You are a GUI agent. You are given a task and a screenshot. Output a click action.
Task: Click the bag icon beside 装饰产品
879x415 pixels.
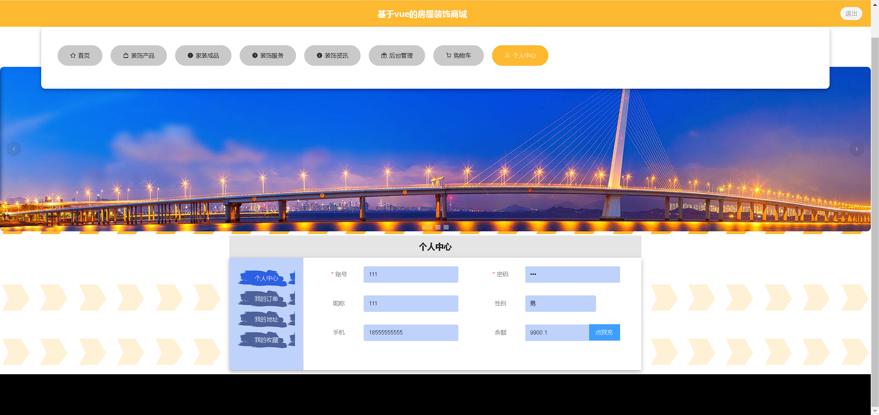coord(126,56)
